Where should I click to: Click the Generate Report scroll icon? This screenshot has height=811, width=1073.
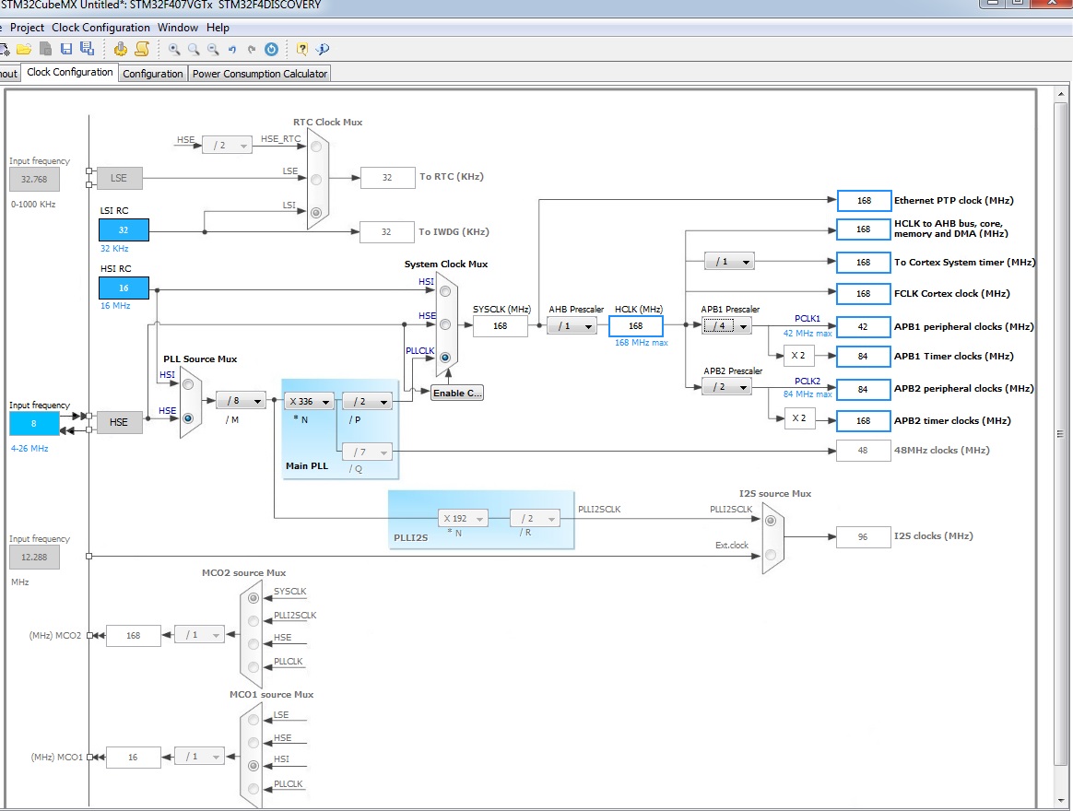tap(142, 49)
